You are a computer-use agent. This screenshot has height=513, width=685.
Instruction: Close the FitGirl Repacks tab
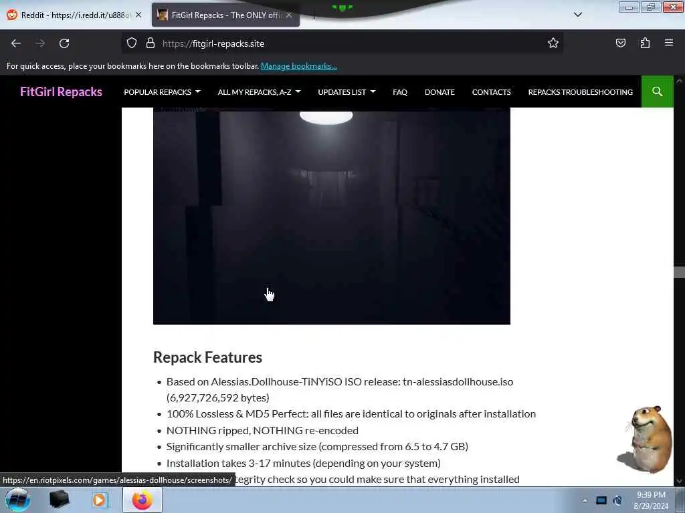pyautogui.click(x=289, y=15)
